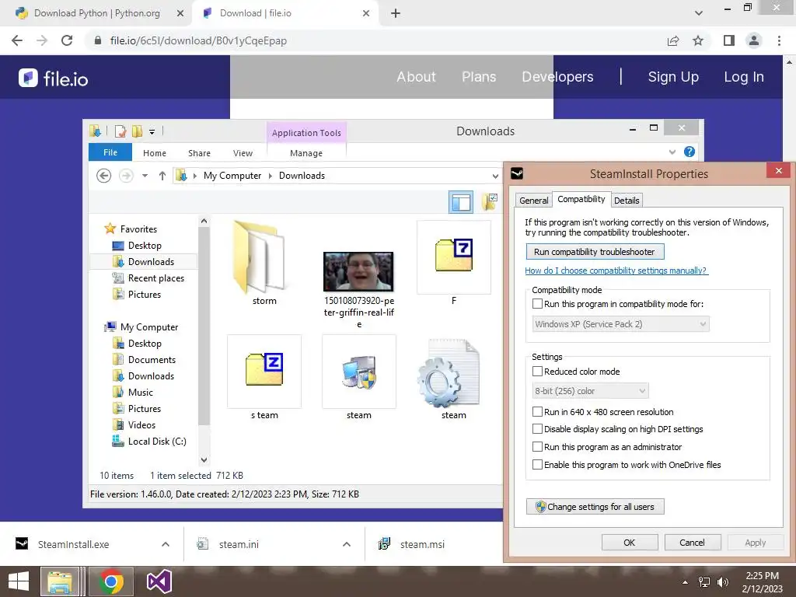Open the Chrome tab search dropdown arrow
The height and width of the screenshot is (597, 796).
coord(699,13)
